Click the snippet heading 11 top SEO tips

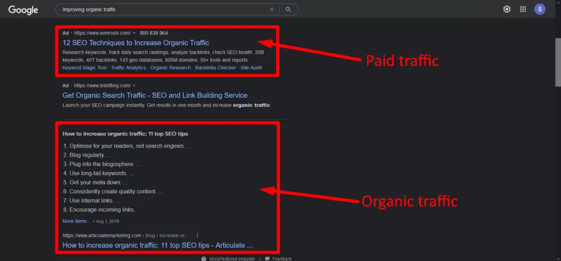point(125,134)
